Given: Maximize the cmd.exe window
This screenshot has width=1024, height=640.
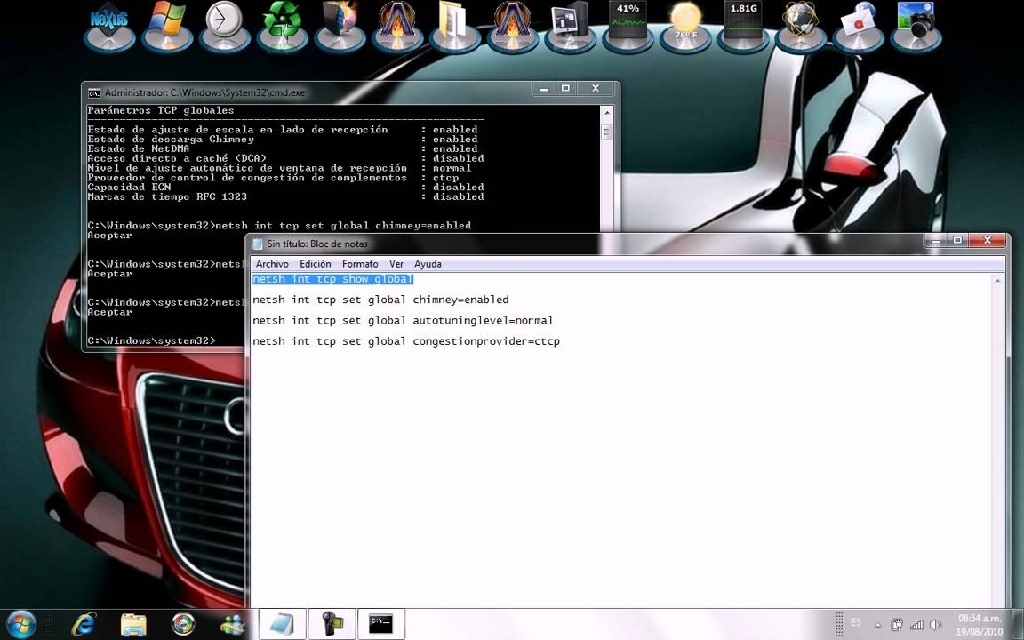Looking at the screenshot, I should pyautogui.click(x=565, y=88).
